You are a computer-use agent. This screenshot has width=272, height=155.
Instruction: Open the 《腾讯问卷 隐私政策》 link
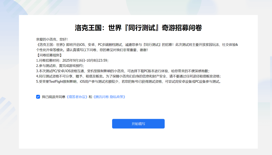click(x=109, y=97)
